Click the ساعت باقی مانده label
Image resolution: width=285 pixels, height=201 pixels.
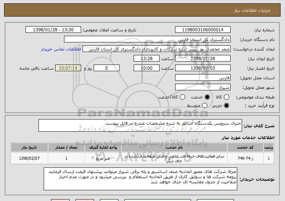[x=37, y=68]
